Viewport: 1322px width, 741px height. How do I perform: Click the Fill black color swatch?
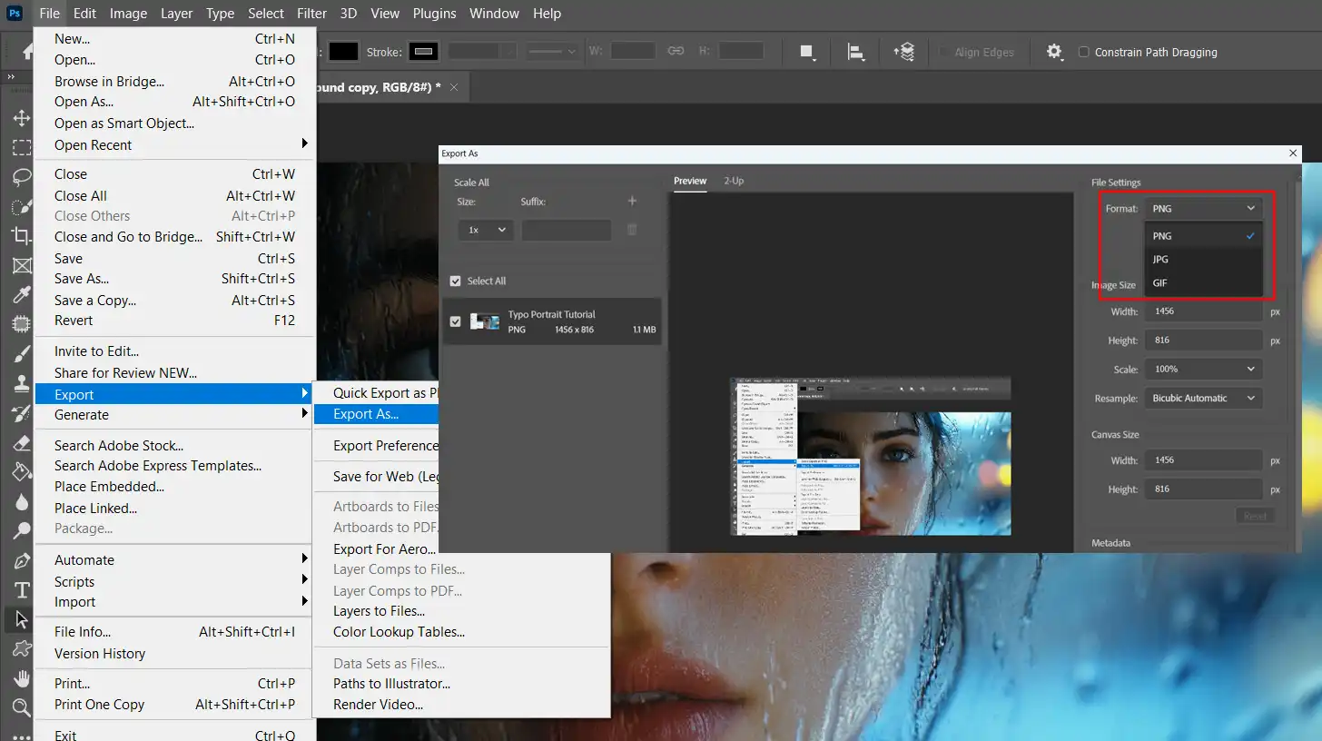coord(343,52)
